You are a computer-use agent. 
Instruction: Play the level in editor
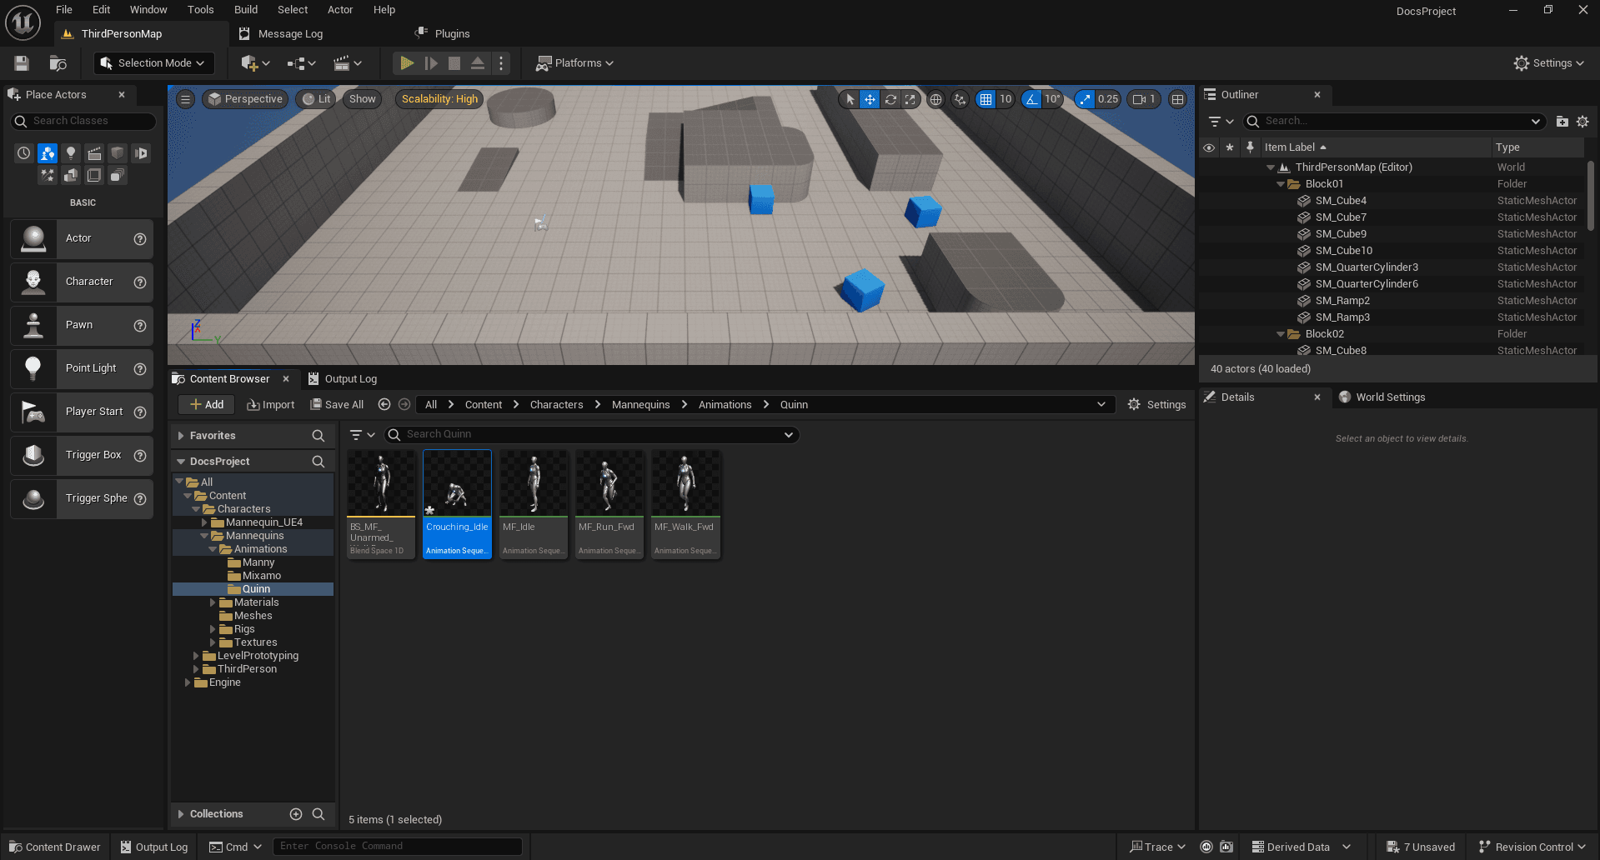click(x=407, y=63)
